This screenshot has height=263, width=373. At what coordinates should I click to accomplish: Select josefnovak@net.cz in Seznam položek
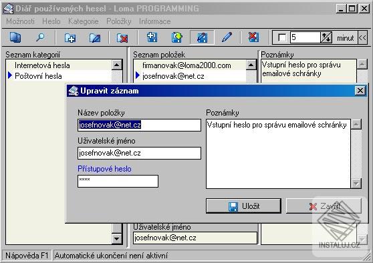point(190,76)
